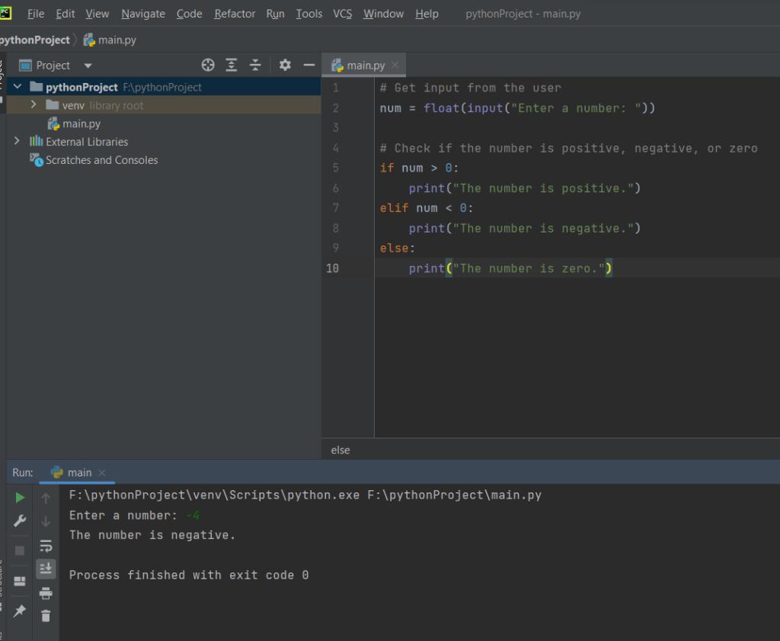
Task: Open the Refactor menu
Action: point(235,14)
